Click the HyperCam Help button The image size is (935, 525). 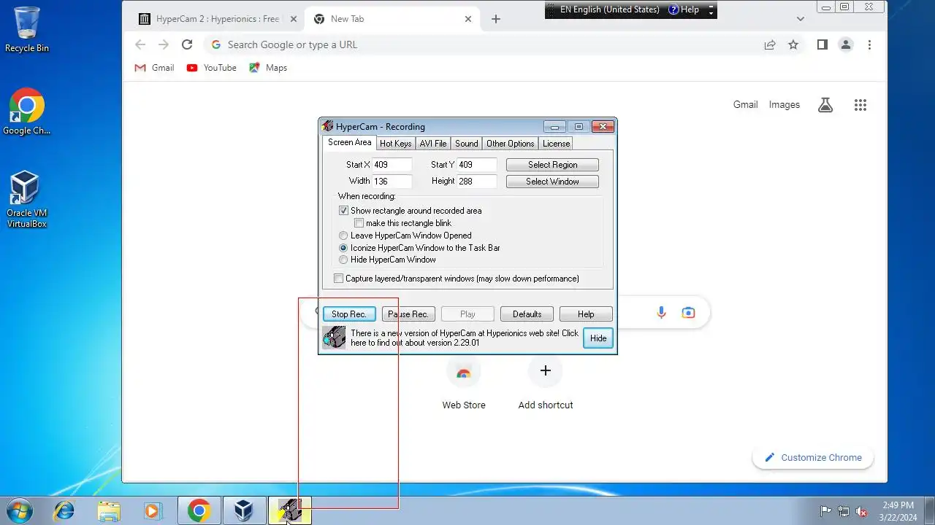[586, 314]
